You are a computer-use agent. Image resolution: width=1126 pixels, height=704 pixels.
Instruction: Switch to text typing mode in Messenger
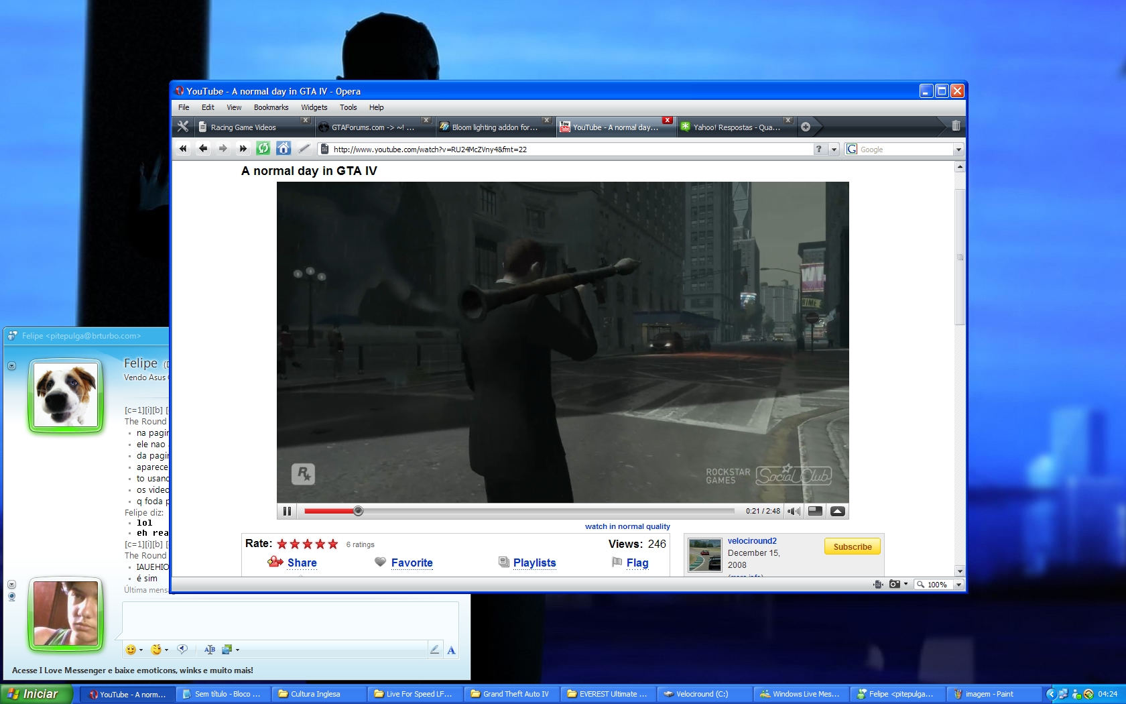(451, 649)
